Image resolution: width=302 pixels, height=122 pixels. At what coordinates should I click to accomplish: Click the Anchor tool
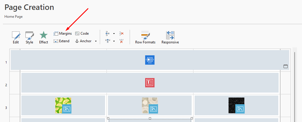pyautogui.click(x=83, y=41)
